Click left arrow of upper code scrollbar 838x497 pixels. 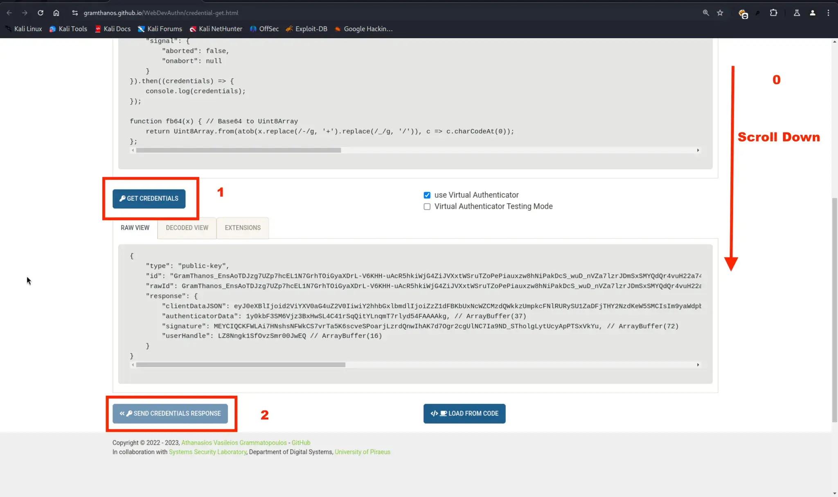[x=133, y=150]
